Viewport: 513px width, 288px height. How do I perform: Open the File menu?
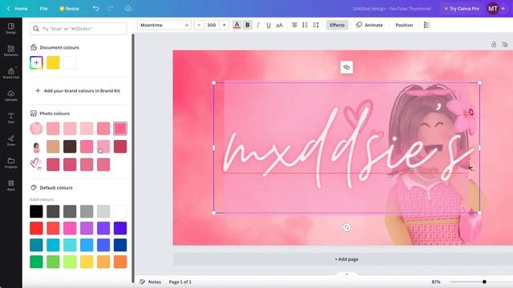click(x=43, y=9)
